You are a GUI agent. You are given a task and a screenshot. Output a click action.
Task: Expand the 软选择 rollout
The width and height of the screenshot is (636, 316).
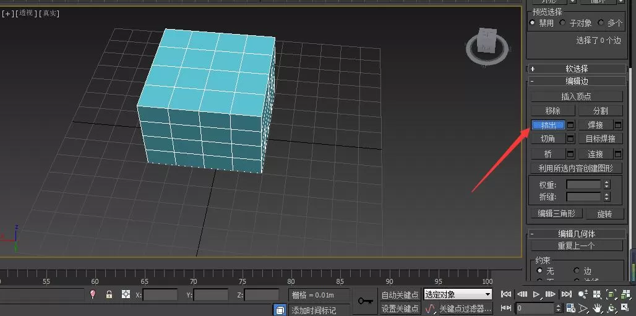[x=577, y=69]
